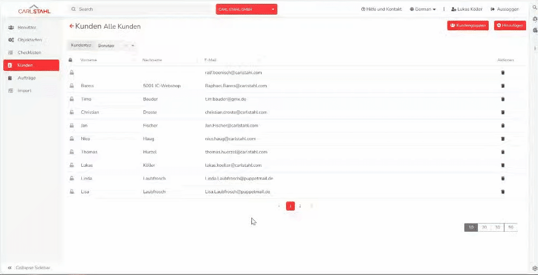This screenshot has width=538, height=275.
Task: Delete the Timo Bauder customer row
Action: [502, 99]
